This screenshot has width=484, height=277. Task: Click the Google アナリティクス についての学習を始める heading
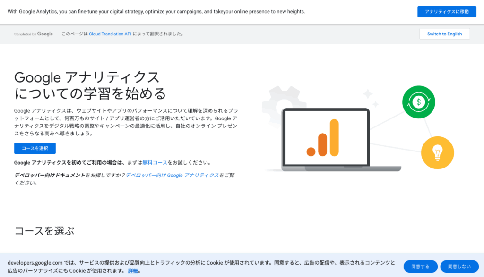(x=90, y=85)
